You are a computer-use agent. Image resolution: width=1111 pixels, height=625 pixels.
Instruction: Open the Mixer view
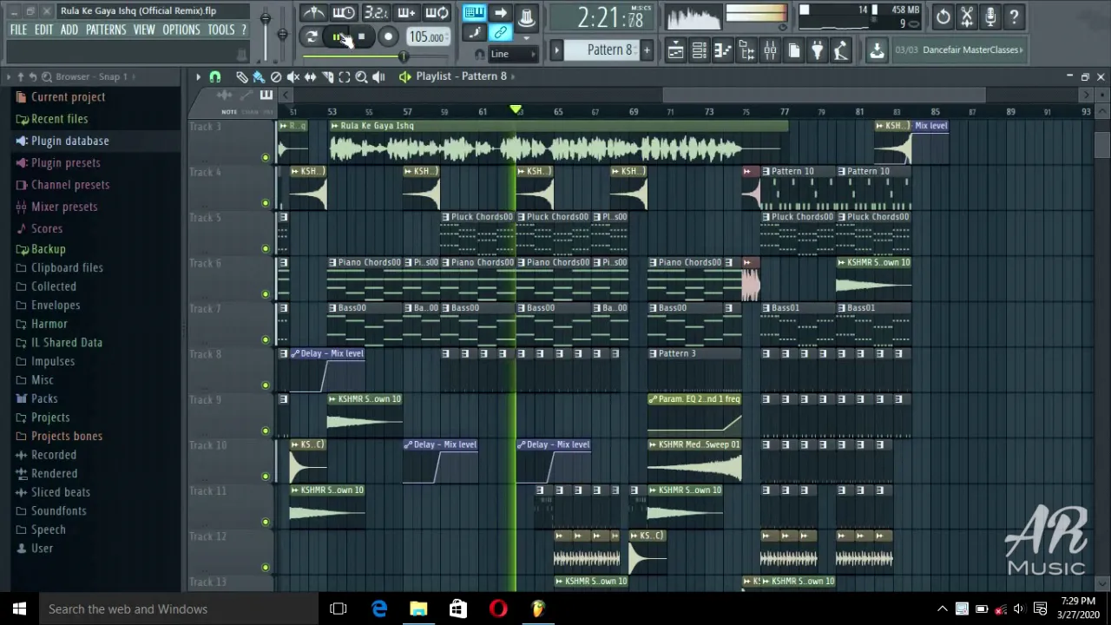[770, 50]
